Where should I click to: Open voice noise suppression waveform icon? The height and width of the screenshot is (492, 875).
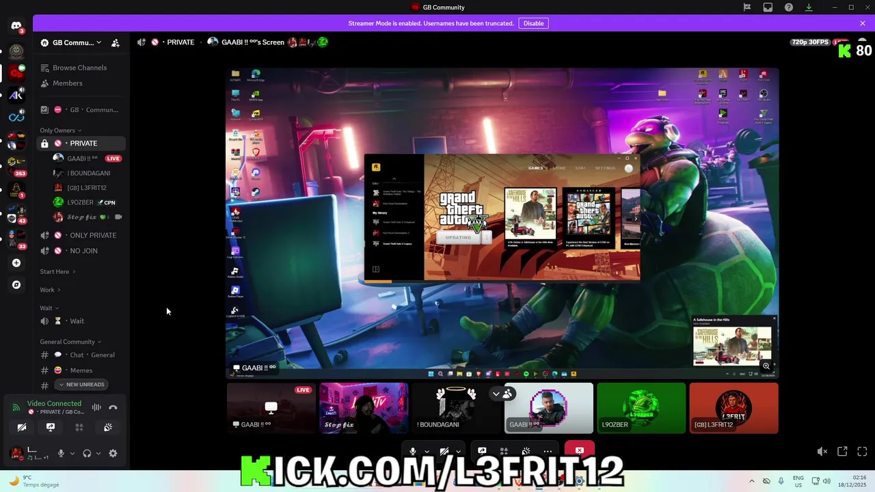[x=96, y=407]
